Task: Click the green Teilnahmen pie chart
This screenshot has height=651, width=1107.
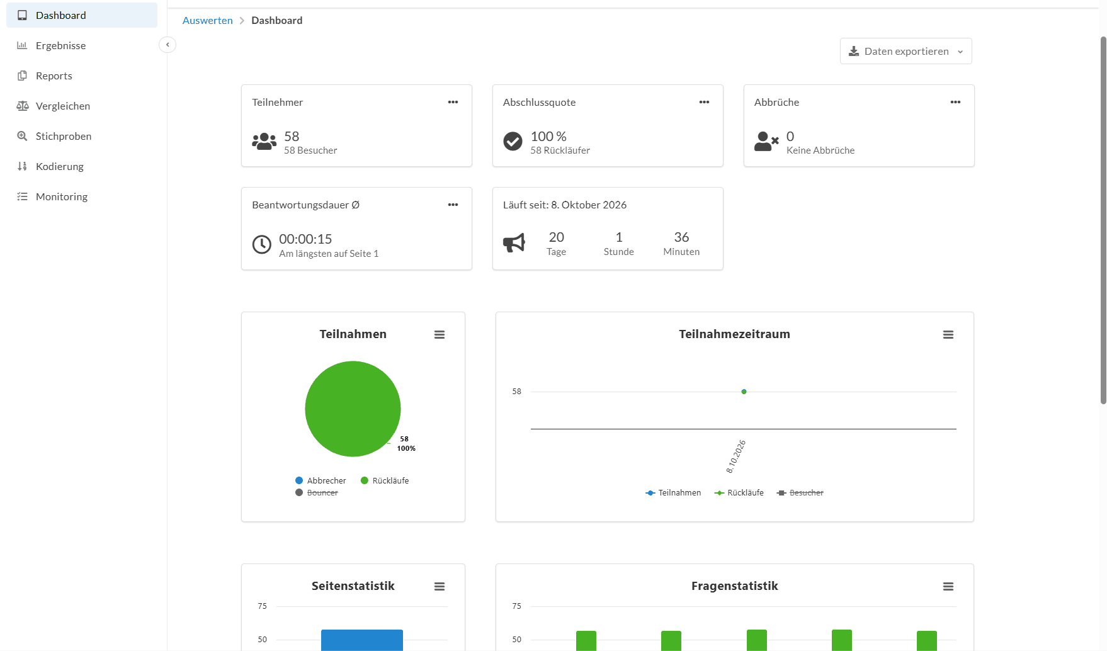Action: pos(353,409)
